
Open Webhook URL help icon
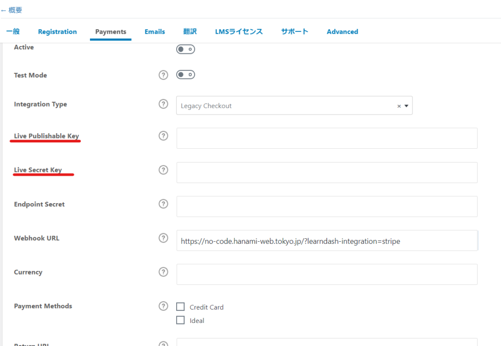163,238
